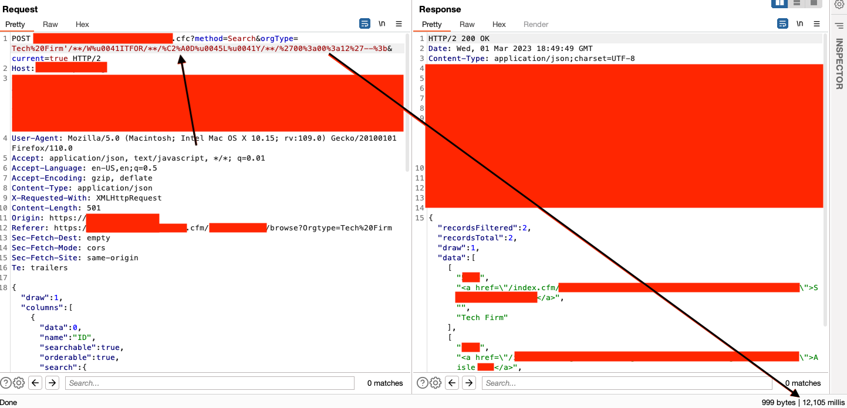Switch Response view to Hex tab
The height and width of the screenshot is (408, 847).
pos(499,25)
